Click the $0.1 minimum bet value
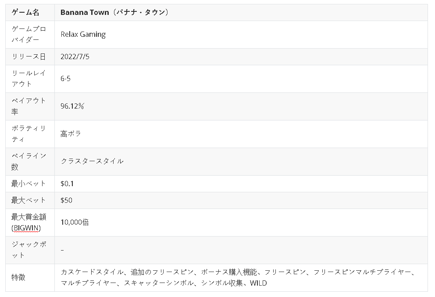This screenshot has height=297, width=435. click(67, 184)
